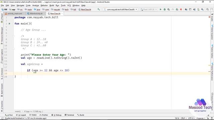The image size is (214, 120).
Task: Click the Search Everywhere magnifier icon
Action: (207, 9)
